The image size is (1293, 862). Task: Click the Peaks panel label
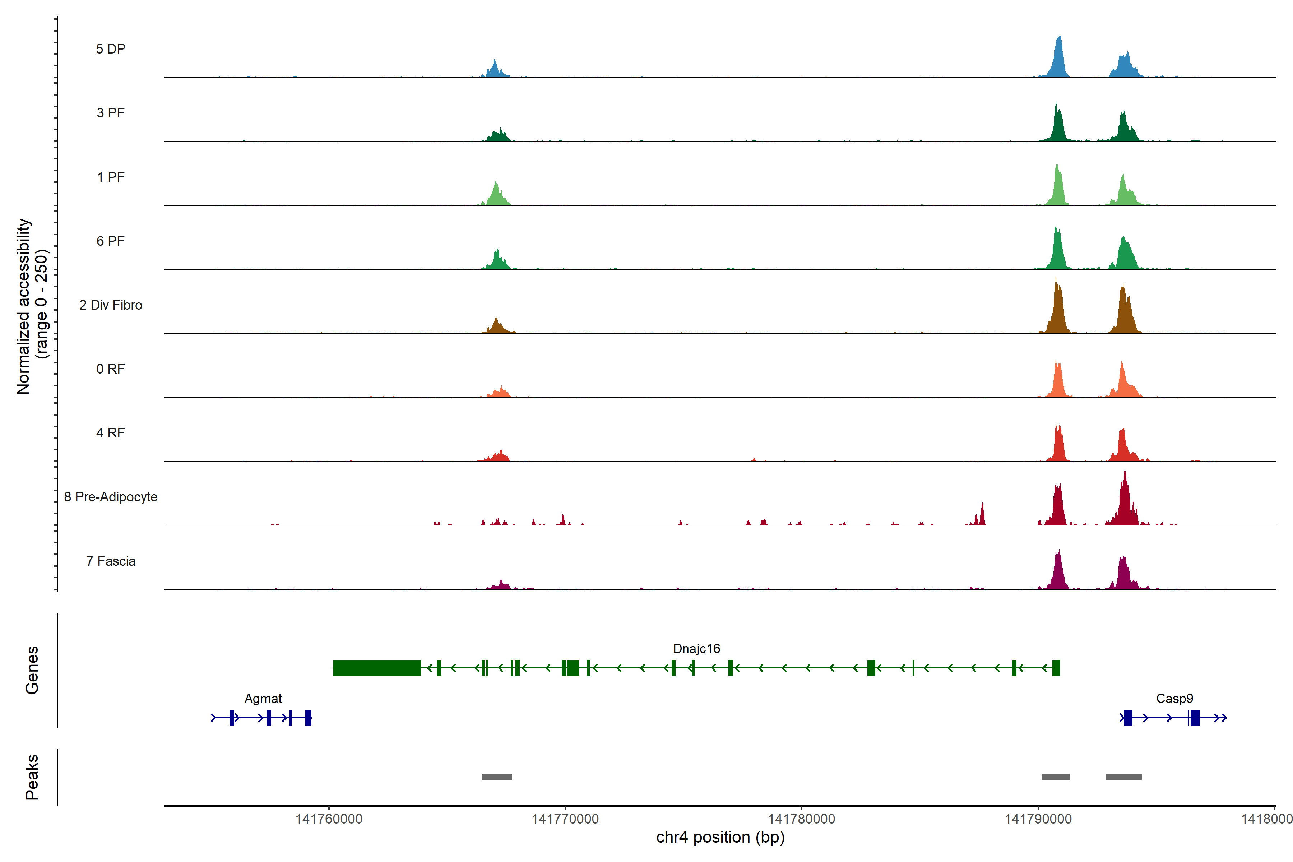point(32,777)
